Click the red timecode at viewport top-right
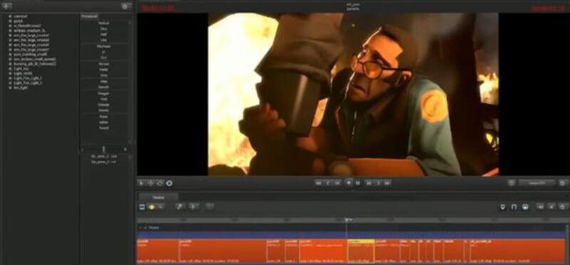570x265 pixels. (548, 8)
